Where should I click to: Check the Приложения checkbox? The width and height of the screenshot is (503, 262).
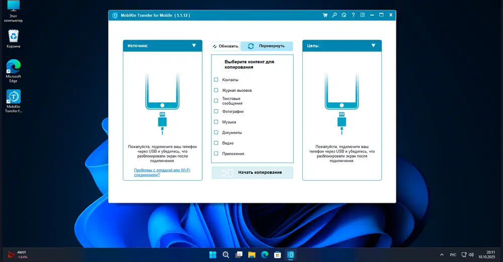click(x=216, y=154)
